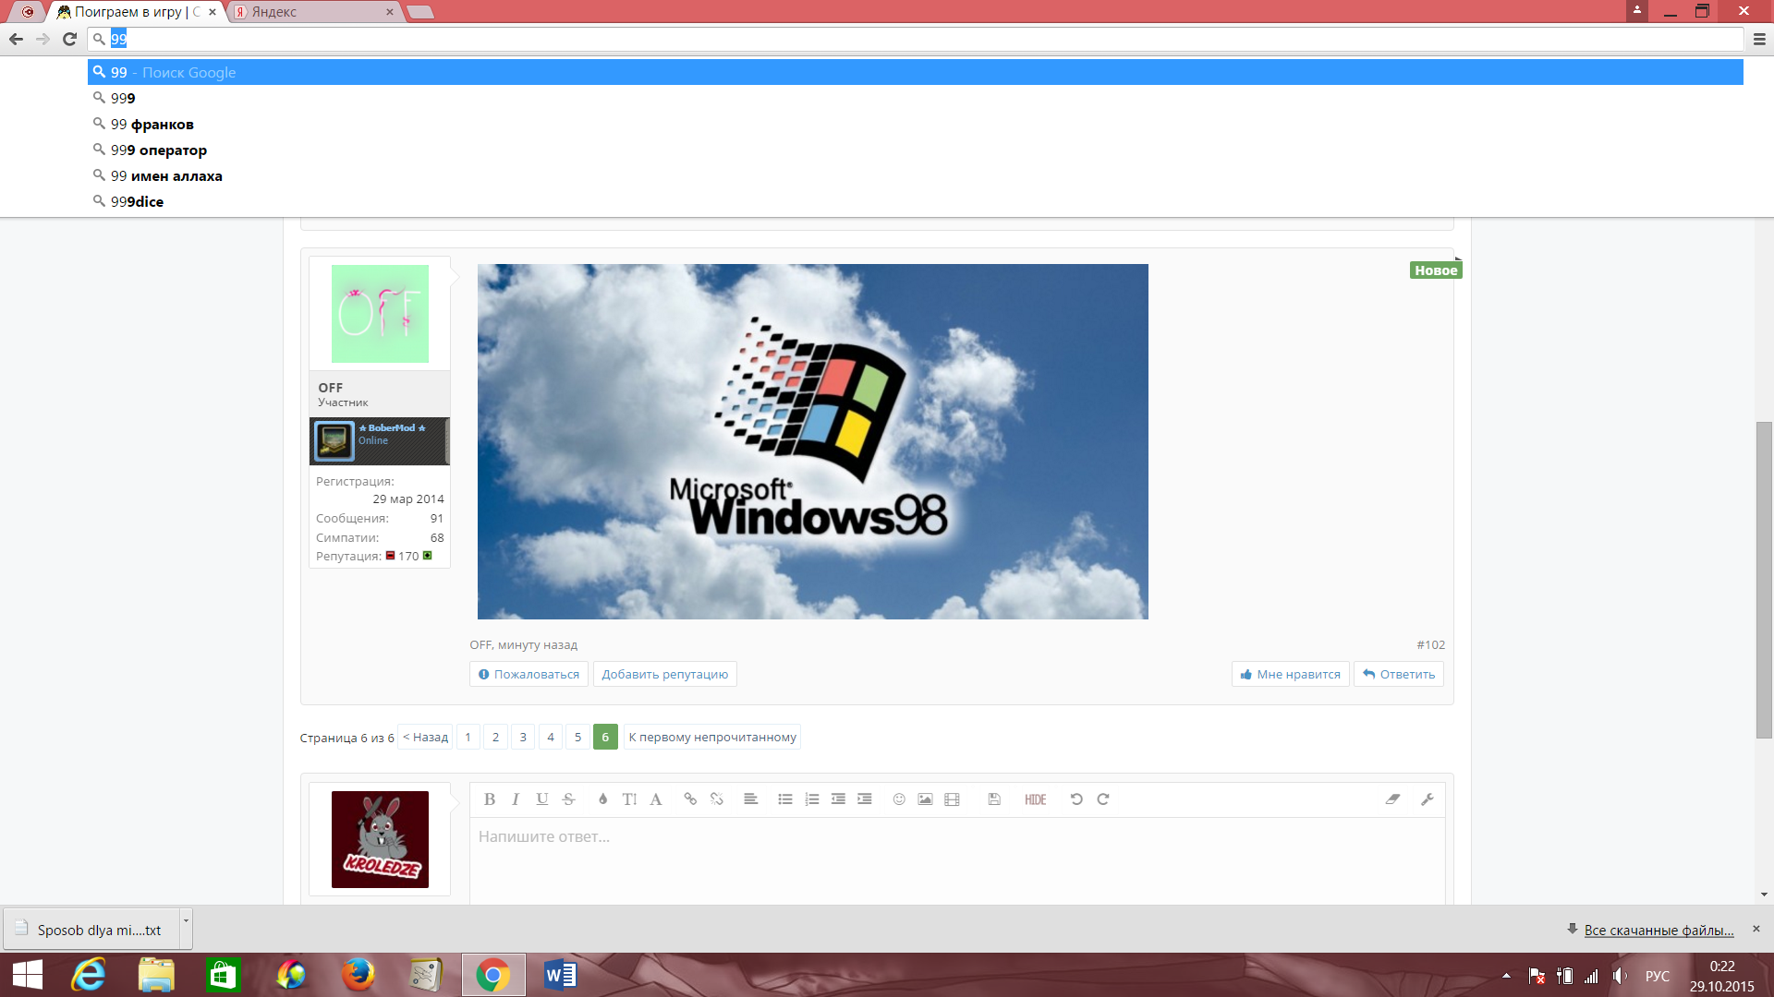Open text alignment options in editor
This screenshot has height=997, width=1774.
(x=751, y=799)
